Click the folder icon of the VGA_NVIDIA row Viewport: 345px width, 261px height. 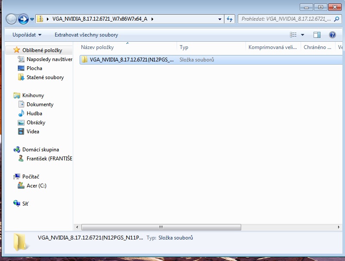click(84, 59)
